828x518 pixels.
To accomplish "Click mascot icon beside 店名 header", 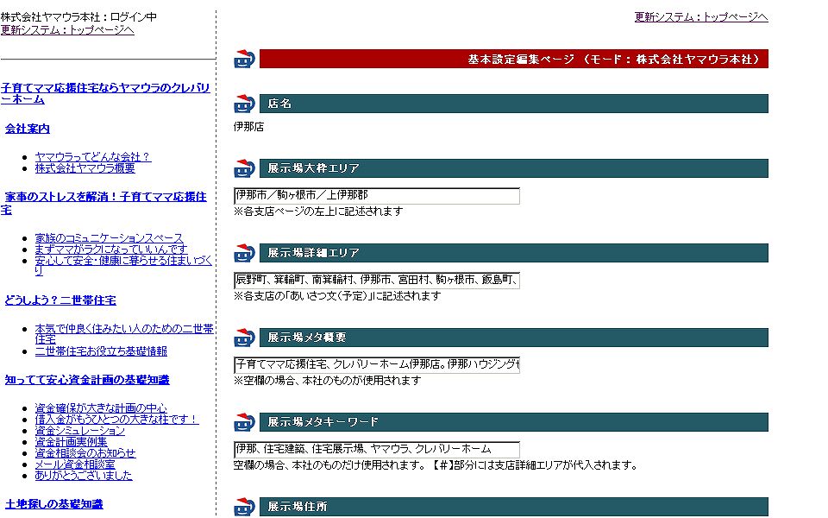I will pyautogui.click(x=244, y=104).
